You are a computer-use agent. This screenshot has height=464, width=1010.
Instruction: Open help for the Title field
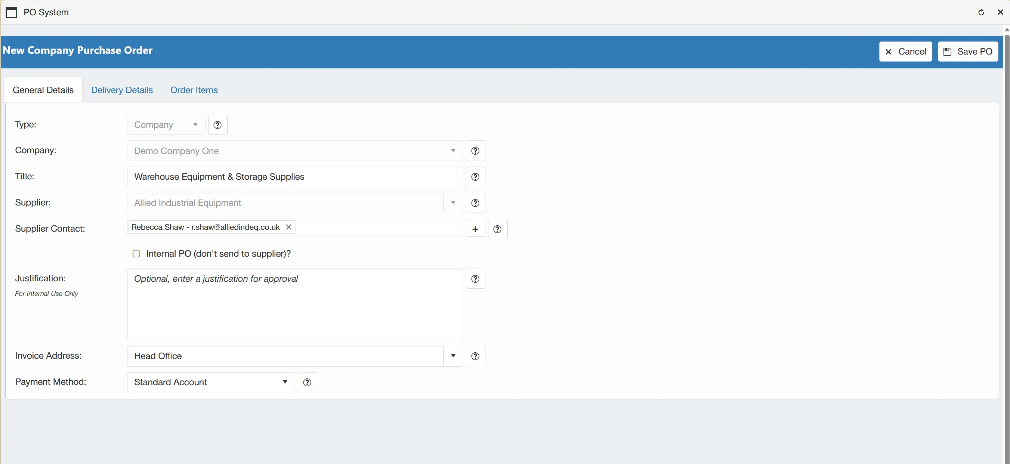coord(475,177)
